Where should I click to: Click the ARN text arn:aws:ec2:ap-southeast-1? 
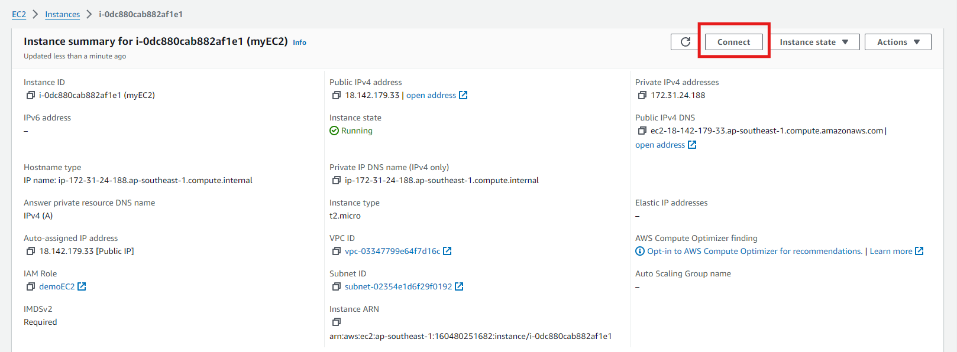tap(470, 336)
